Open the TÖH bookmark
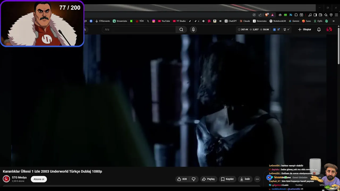This screenshot has height=191, width=340. click(x=140, y=21)
